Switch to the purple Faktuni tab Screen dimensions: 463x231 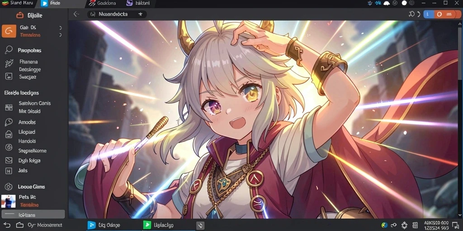point(137,3)
